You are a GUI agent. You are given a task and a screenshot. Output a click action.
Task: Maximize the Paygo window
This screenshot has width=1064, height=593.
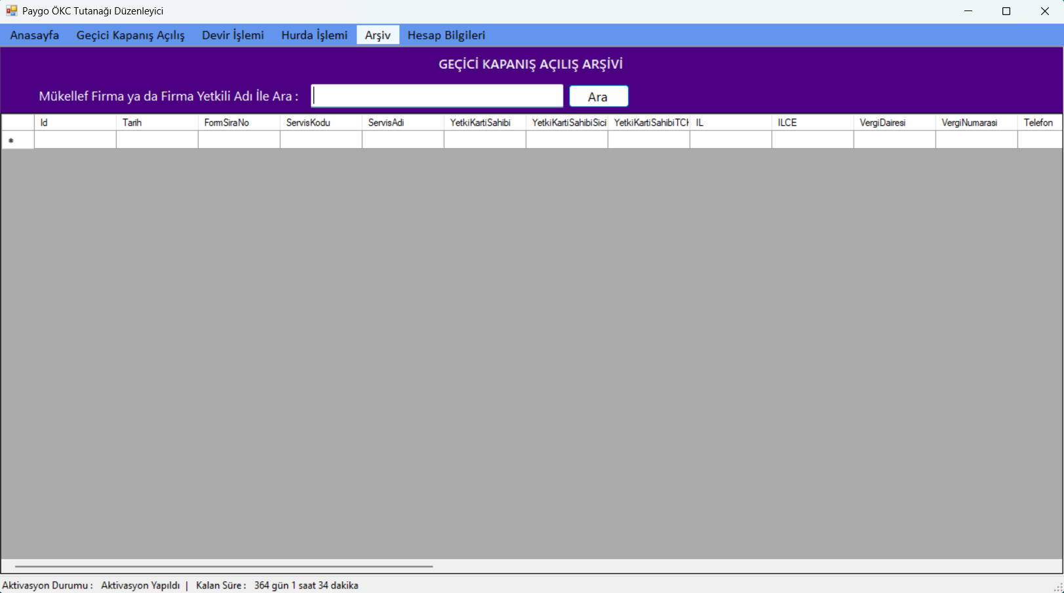pos(1006,11)
